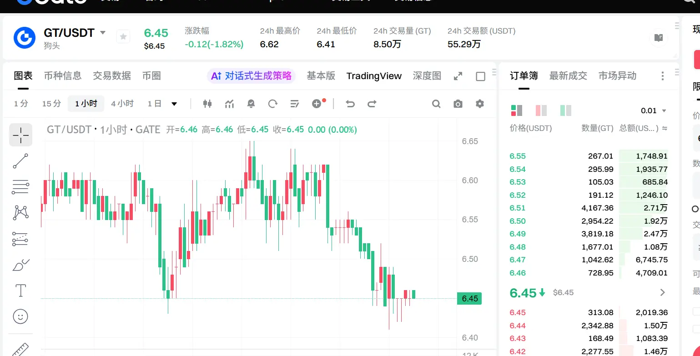Select 基本版 chart mode
This screenshot has height=356, width=700.
[321, 76]
